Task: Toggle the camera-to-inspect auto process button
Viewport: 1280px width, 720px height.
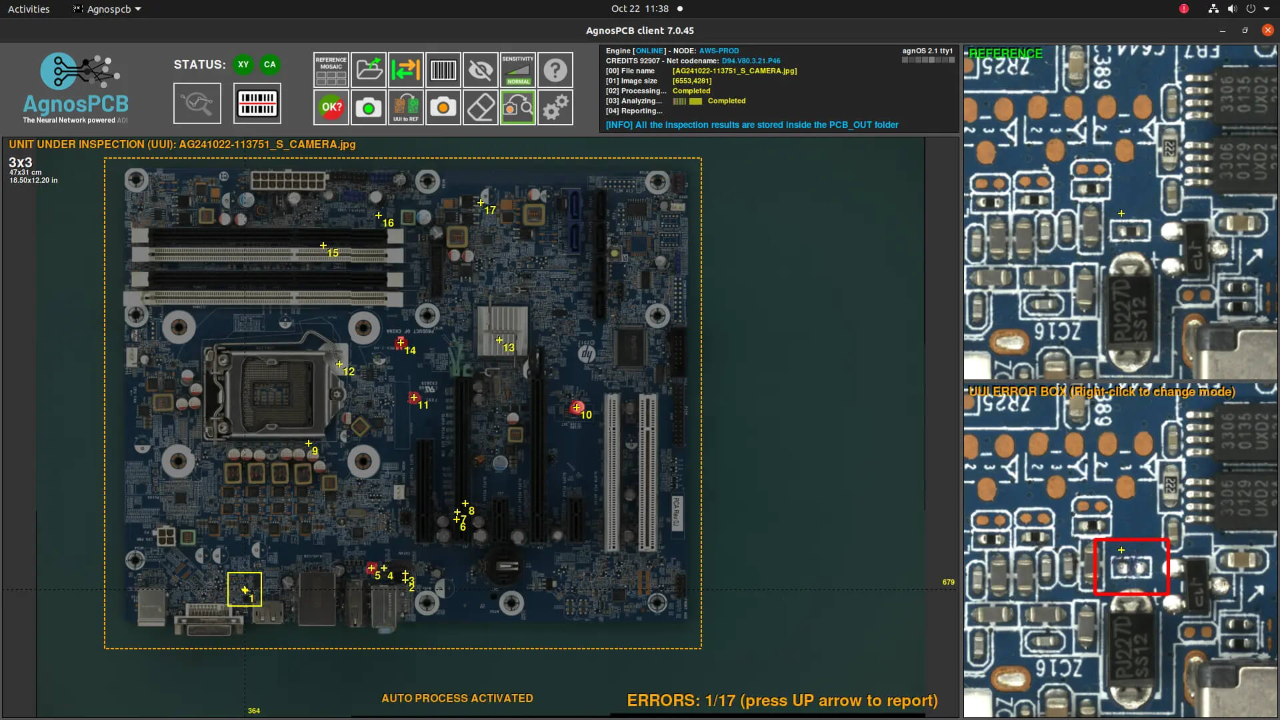Action: (518, 107)
